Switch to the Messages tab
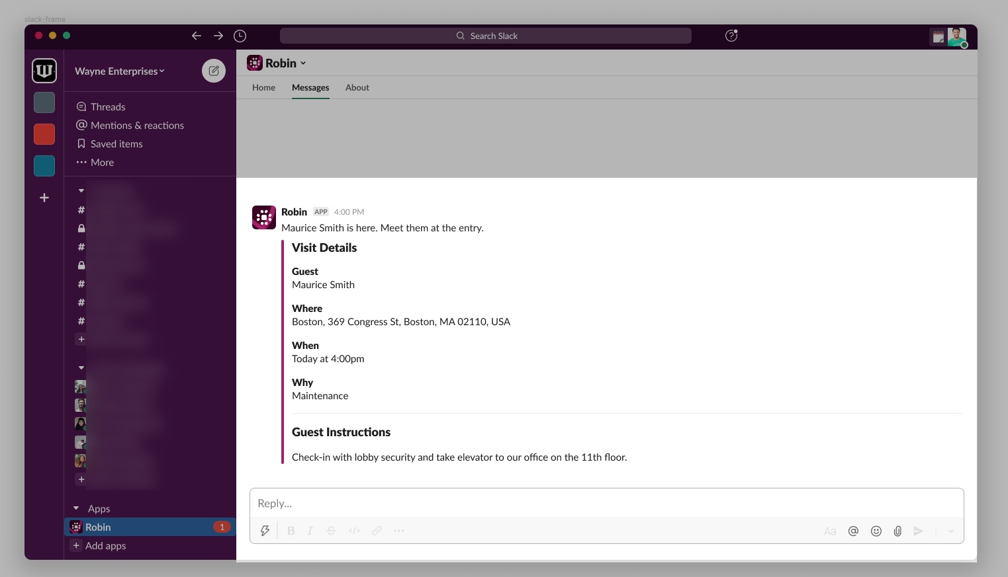 (x=310, y=87)
